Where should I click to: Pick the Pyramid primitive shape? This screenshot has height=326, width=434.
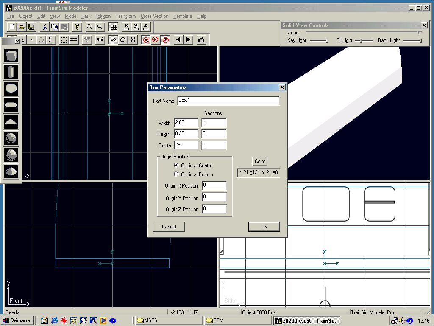(11, 122)
